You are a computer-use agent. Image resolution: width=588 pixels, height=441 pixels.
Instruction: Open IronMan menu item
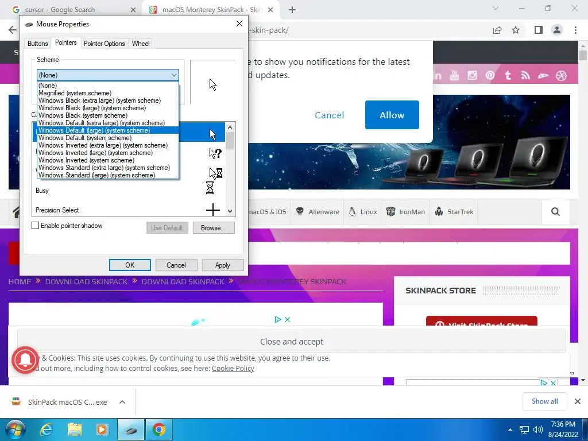405,212
